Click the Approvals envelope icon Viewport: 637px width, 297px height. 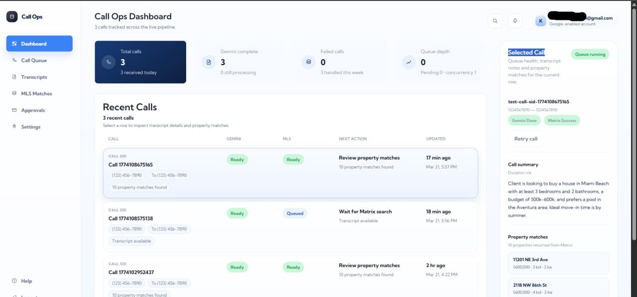click(14, 110)
